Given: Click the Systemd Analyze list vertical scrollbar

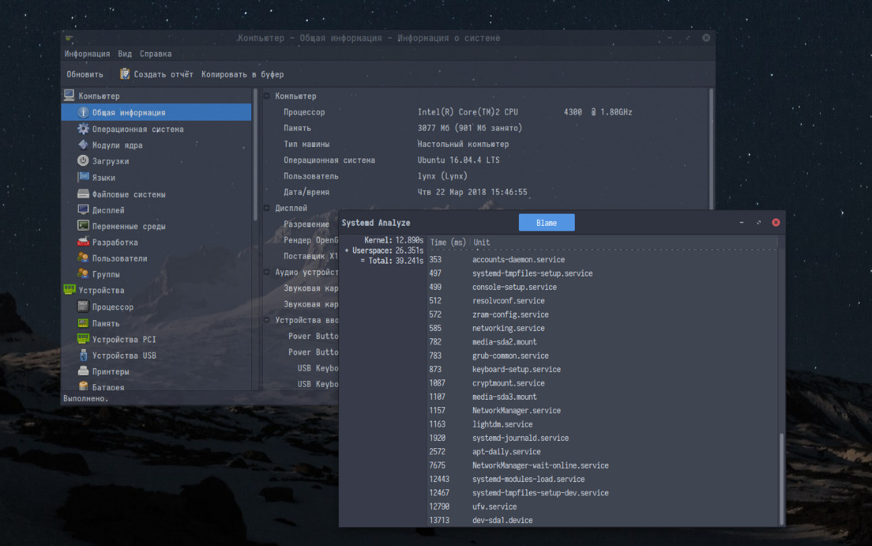Looking at the screenshot, I should [782, 477].
